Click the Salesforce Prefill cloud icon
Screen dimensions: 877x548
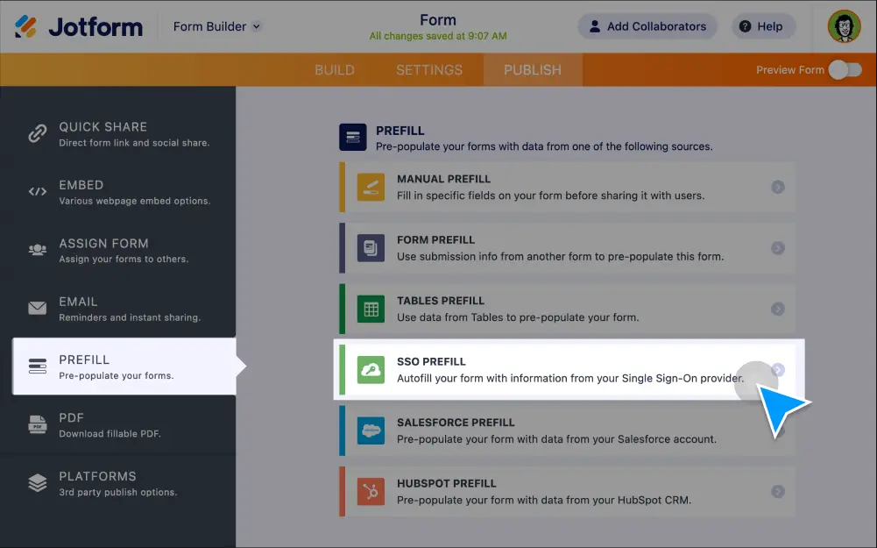click(x=371, y=431)
